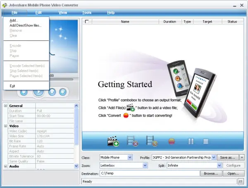Click the Clear list filmstrip icon
248x188 pixels.
tap(152, 141)
